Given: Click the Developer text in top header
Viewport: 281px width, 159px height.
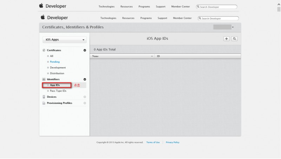Looking at the screenshot, I should click(56, 6).
